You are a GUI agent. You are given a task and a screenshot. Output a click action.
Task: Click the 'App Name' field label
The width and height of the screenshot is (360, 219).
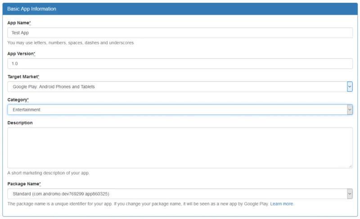tap(19, 23)
